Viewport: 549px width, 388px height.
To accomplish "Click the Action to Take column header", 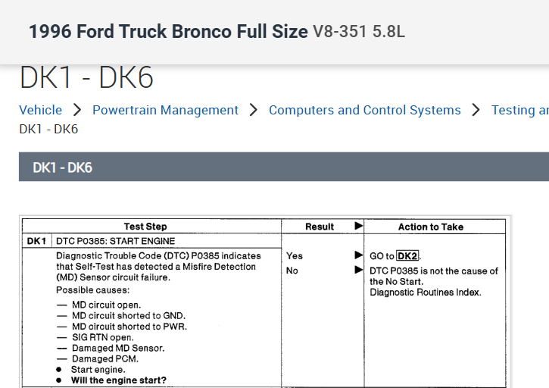I will tap(431, 227).
